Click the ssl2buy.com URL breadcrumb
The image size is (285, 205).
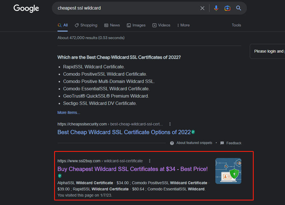click(100, 161)
